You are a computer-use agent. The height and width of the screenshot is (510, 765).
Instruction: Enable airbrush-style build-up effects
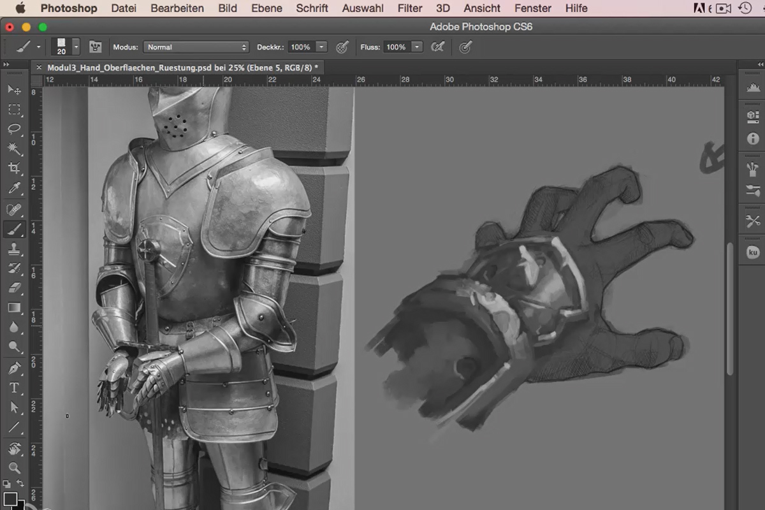[x=437, y=47]
